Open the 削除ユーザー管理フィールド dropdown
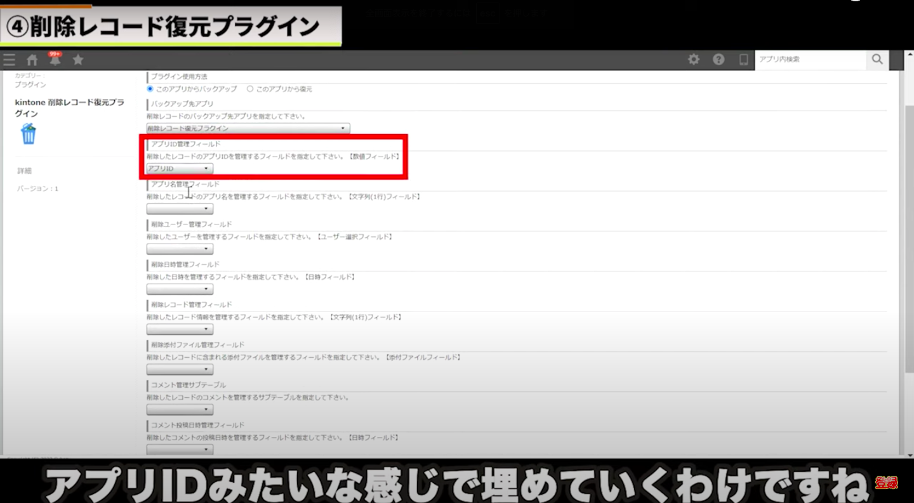 180,249
